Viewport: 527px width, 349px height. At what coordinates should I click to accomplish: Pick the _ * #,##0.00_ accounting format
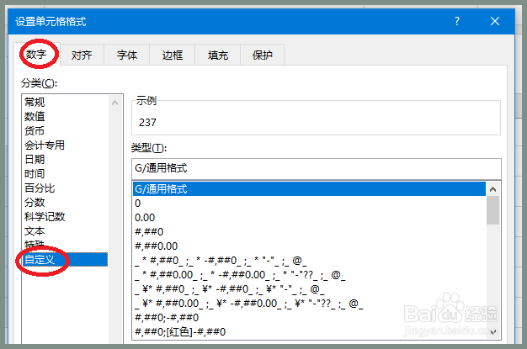(309, 275)
